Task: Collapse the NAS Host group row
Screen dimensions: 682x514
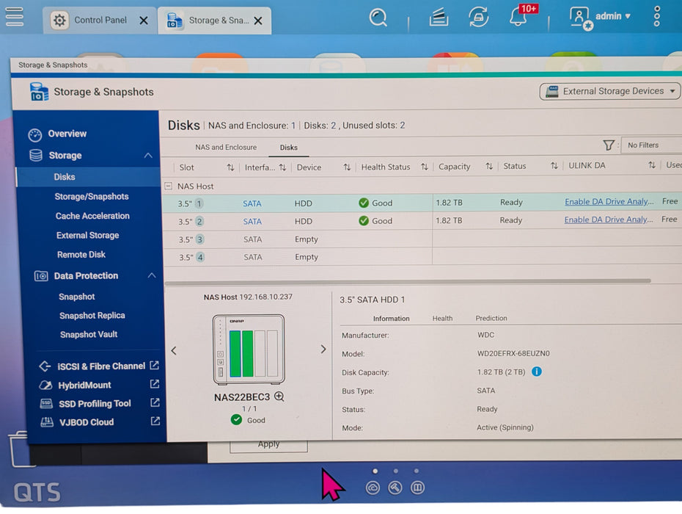Action: (x=169, y=186)
